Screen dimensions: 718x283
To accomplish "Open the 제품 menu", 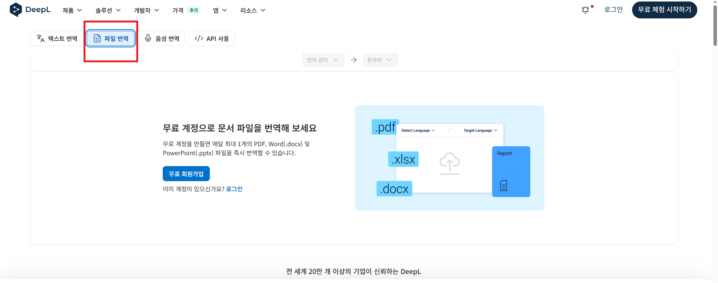I will pyautogui.click(x=72, y=10).
